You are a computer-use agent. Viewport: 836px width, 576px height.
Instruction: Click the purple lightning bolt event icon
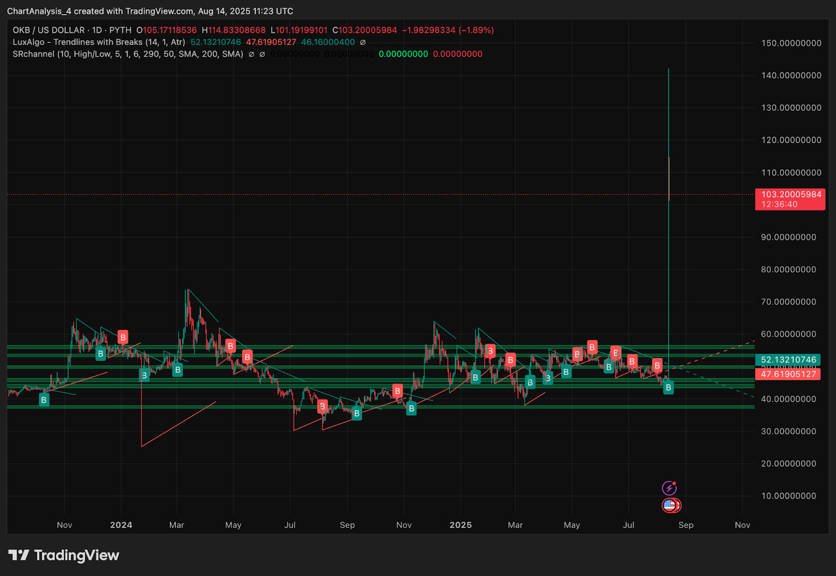pos(669,488)
